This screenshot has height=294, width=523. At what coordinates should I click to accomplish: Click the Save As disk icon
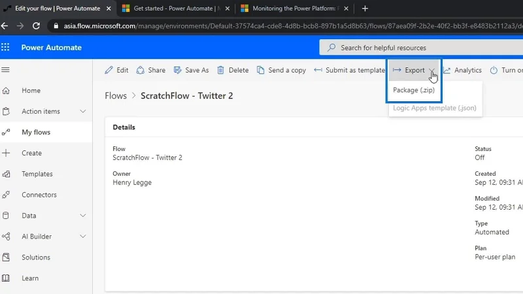(177, 70)
